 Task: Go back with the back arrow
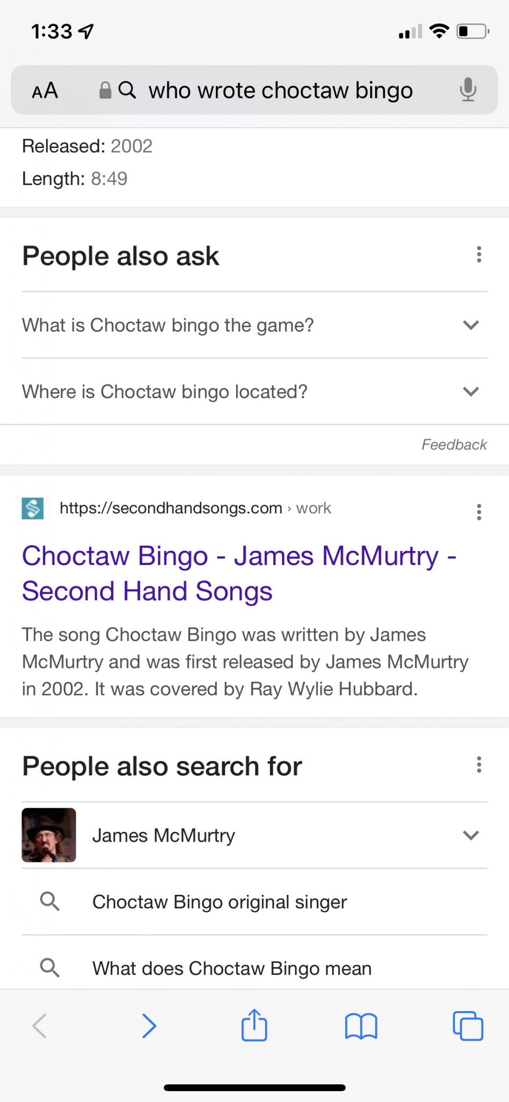(x=40, y=1026)
